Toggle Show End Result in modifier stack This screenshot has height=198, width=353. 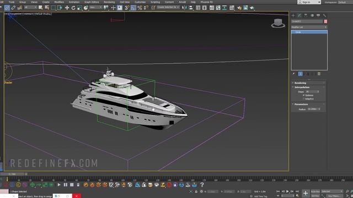click(300, 74)
